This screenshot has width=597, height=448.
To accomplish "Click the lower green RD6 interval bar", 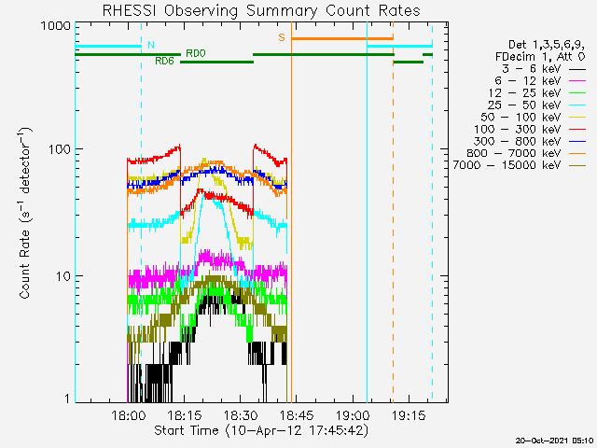I will tap(216, 63).
